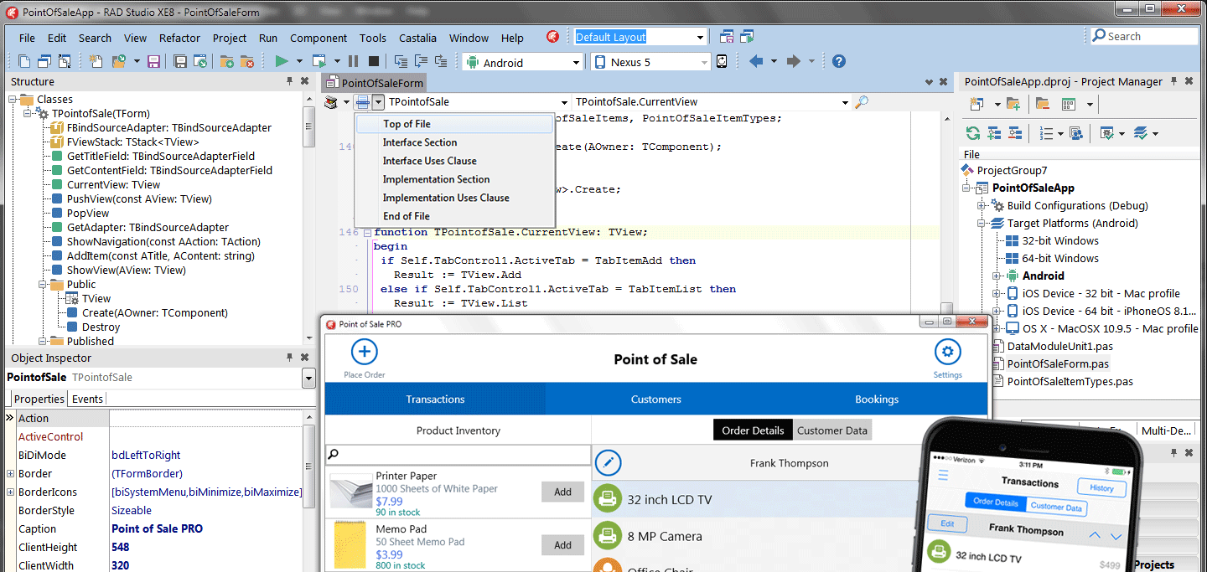Select PointOfSaleItemTypes.pas in Project Manager

click(1070, 381)
